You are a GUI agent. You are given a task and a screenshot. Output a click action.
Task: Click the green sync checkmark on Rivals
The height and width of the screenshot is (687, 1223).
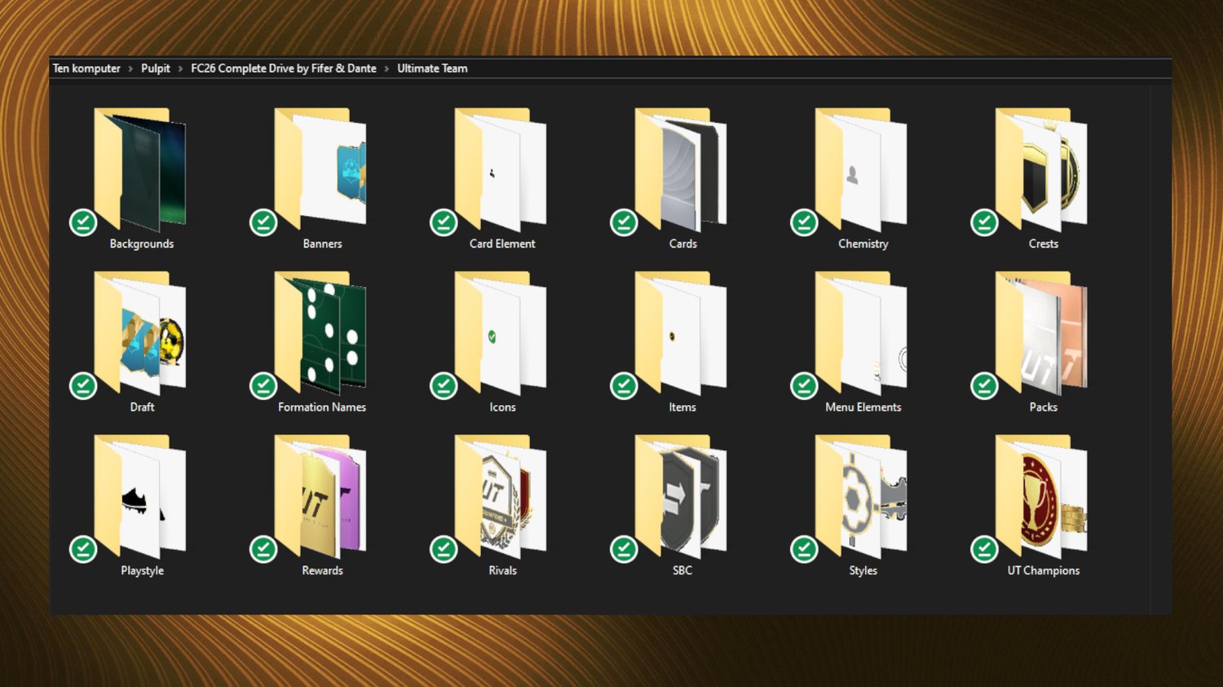click(444, 549)
